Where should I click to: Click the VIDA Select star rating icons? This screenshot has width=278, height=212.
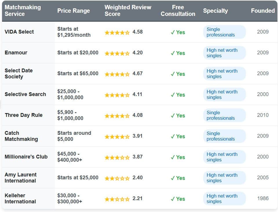pyautogui.click(x=117, y=32)
